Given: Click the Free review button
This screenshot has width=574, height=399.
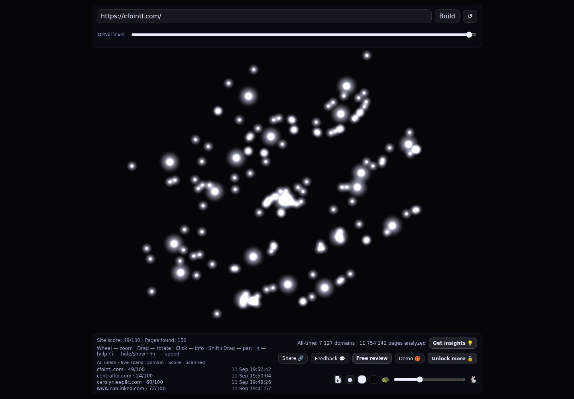Looking at the screenshot, I should click(372, 358).
